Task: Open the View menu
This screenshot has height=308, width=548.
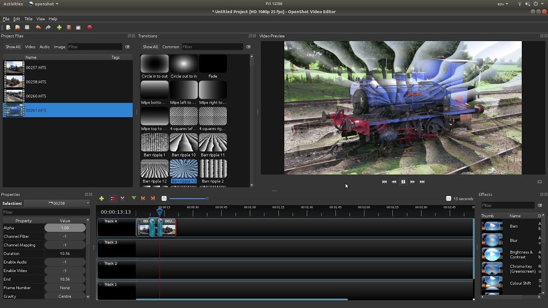Action: tap(41, 19)
